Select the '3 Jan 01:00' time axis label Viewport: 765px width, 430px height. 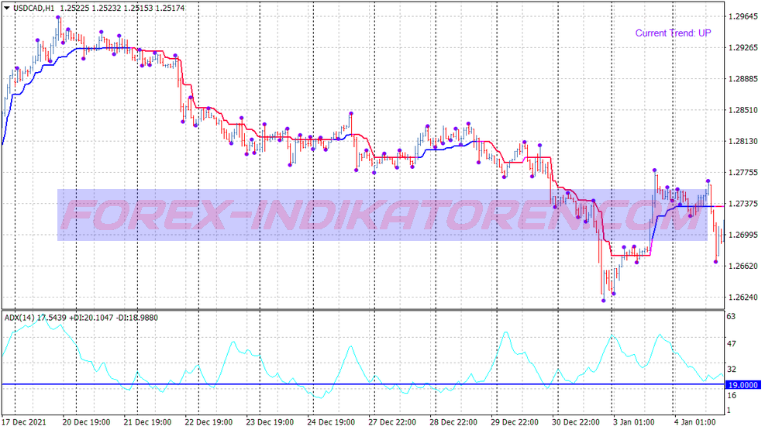click(634, 422)
